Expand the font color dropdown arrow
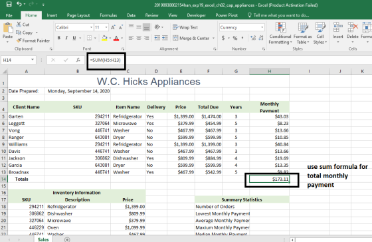 tap(122, 38)
